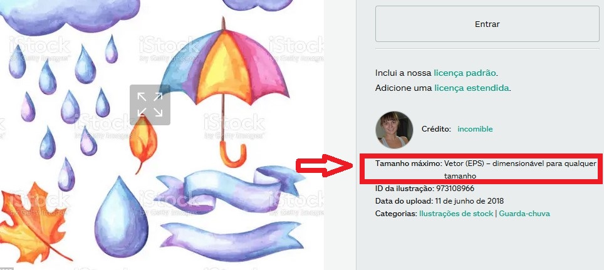This screenshot has width=604, height=270.
Task: Open the fullscreen expand arrows icon
Action: click(x=150, y=105)
